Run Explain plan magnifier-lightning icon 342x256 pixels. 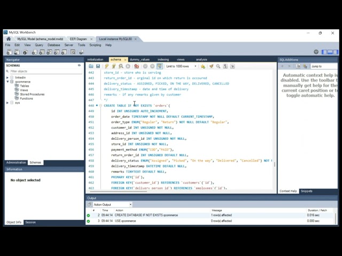click(121, 66)
